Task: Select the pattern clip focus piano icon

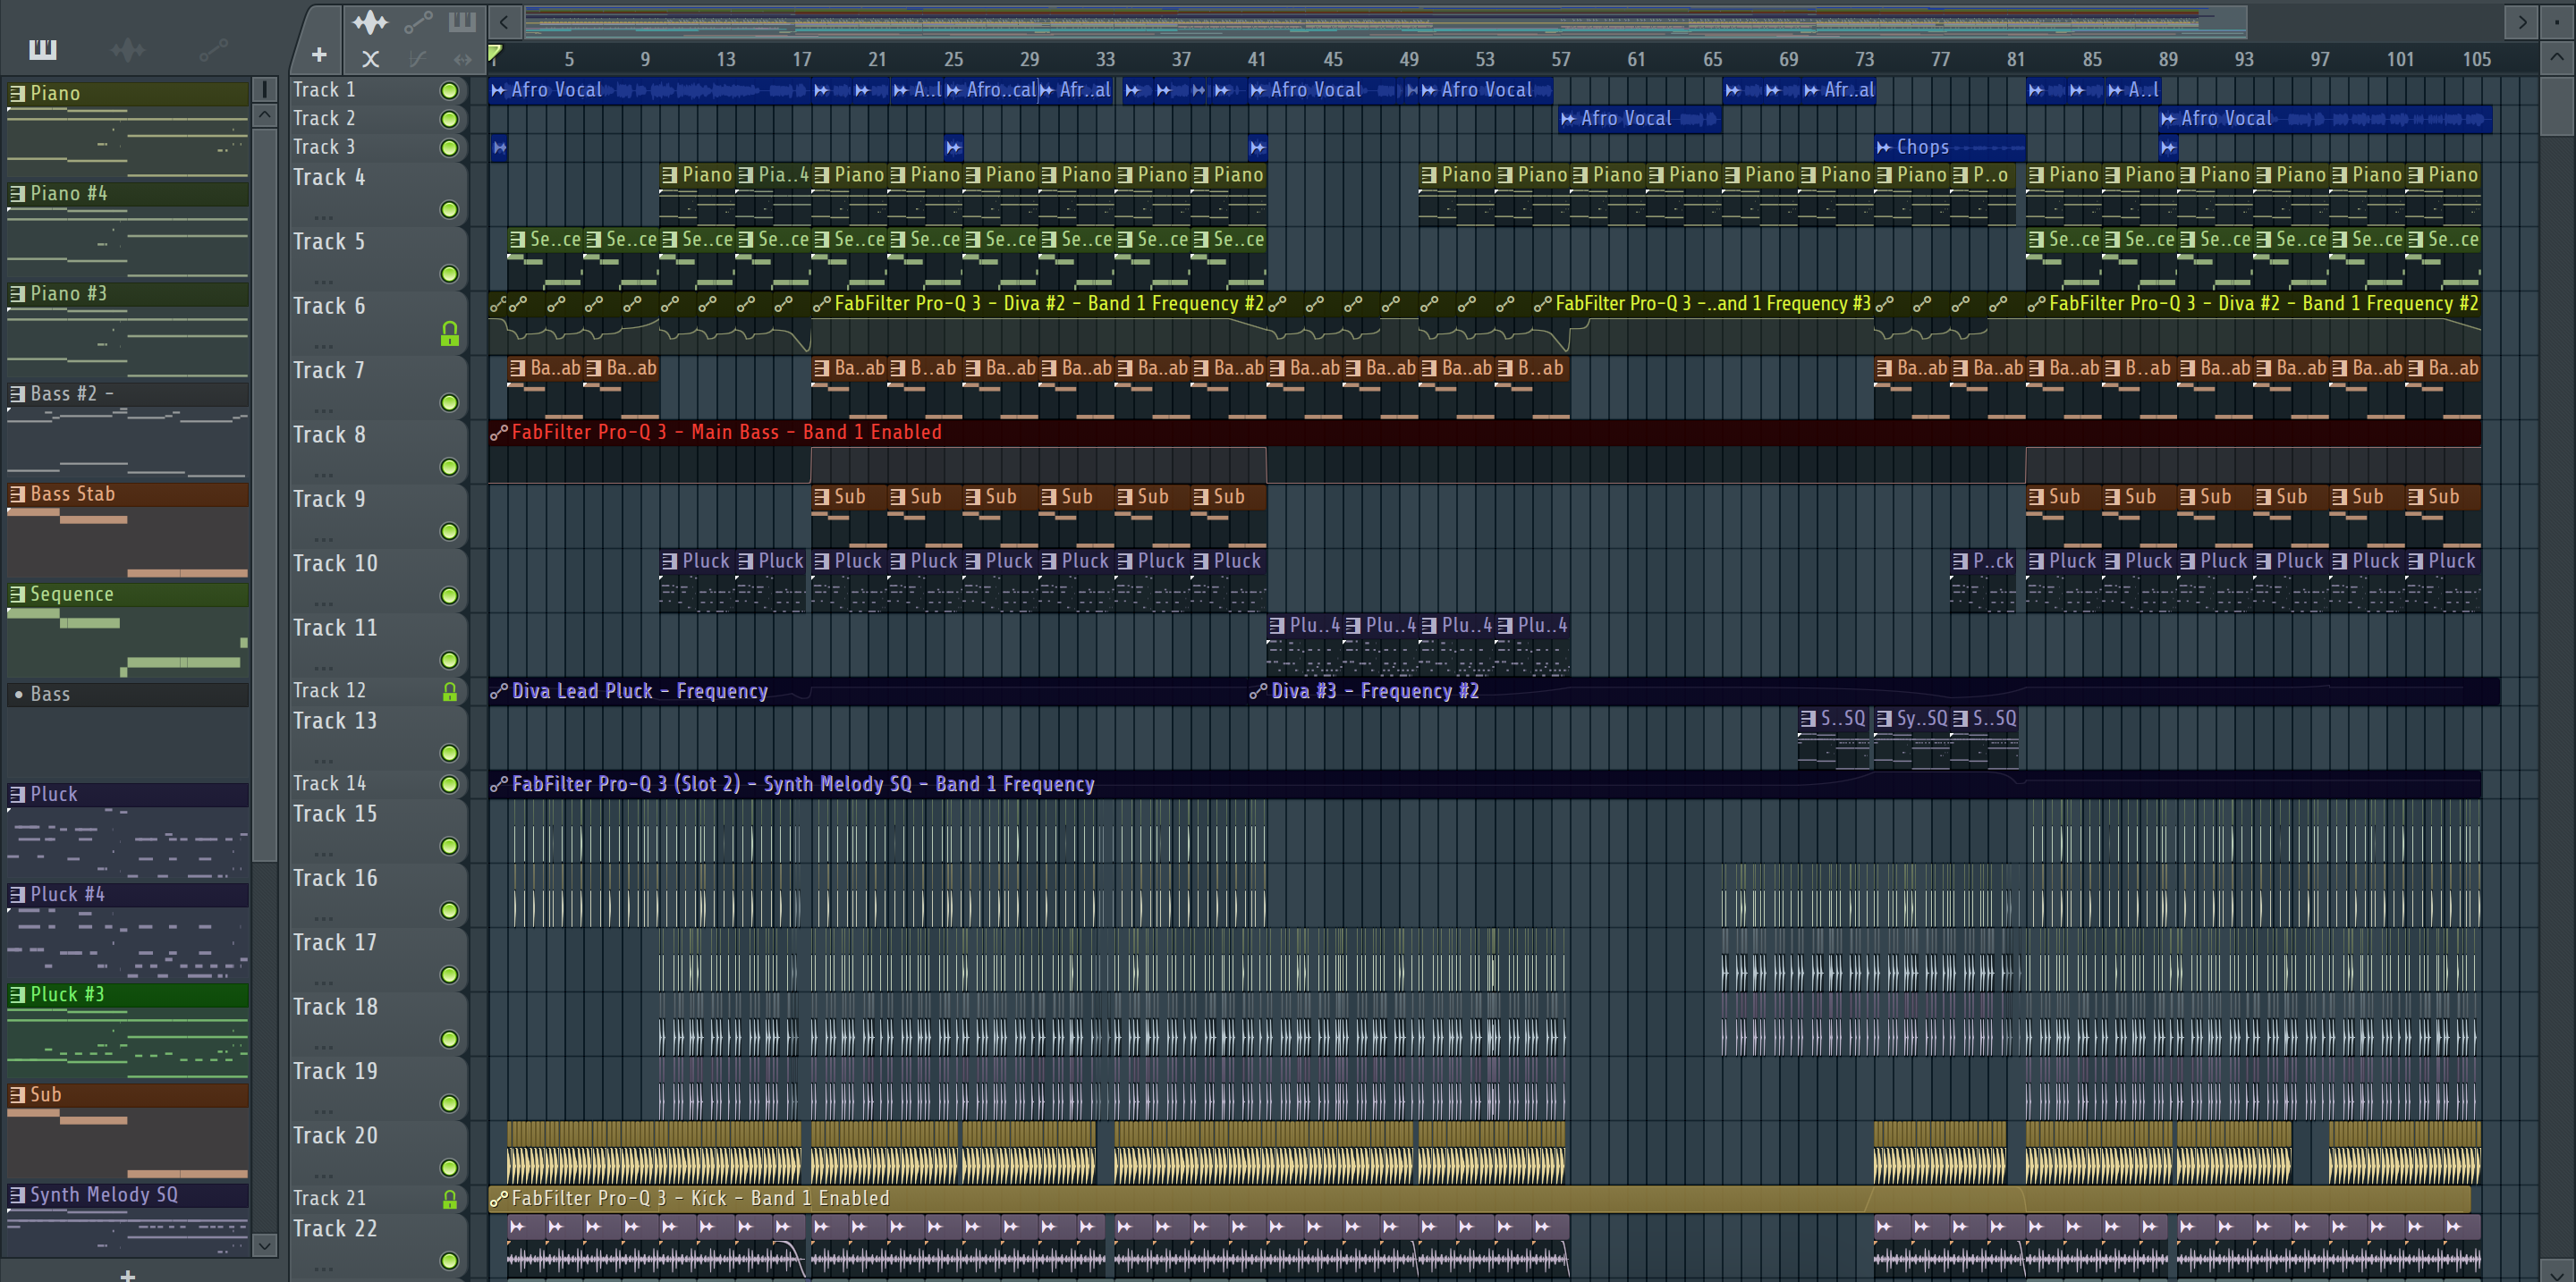Action: coord(462,21)
